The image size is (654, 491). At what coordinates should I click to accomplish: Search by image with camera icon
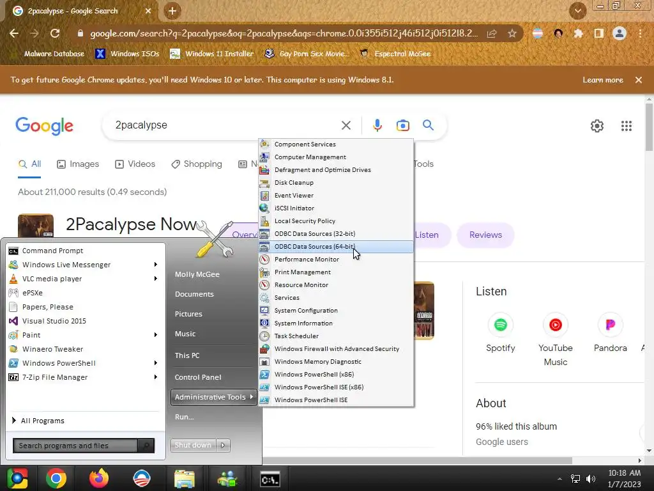(402, 125)
